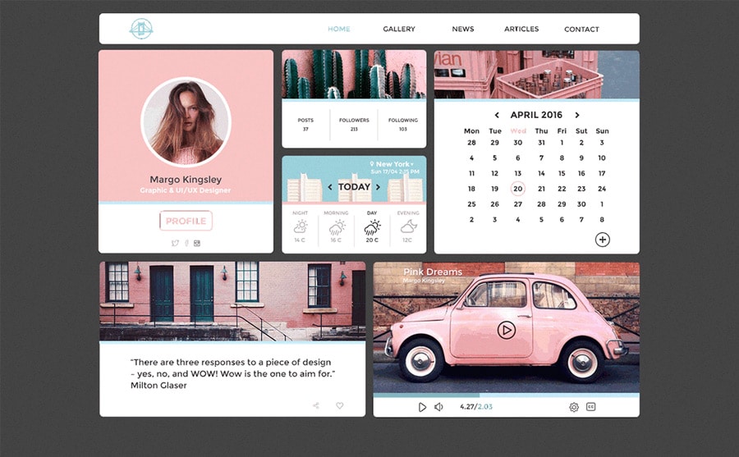The width and height of the screenshot is (739, 457).
Task: Open the Instagram icon under PROFILE
Action: pos(197,243)
